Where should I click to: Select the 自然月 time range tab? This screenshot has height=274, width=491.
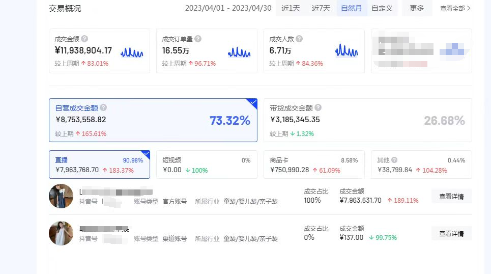352,8
